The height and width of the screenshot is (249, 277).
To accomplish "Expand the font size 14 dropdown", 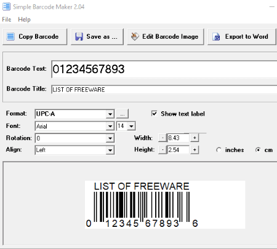I will coord(131,126).
